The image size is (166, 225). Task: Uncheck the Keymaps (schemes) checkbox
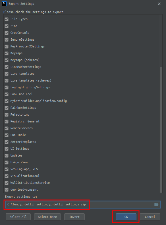(7, 60)
